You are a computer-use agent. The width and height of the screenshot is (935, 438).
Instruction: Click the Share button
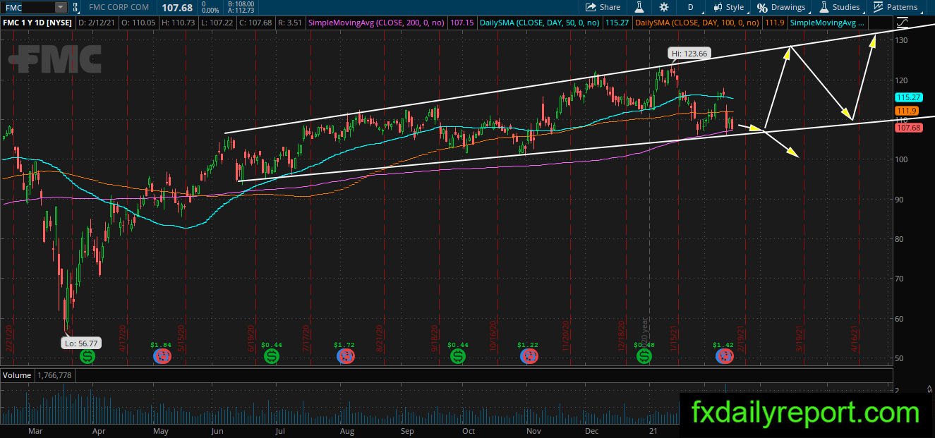point(603,7)
